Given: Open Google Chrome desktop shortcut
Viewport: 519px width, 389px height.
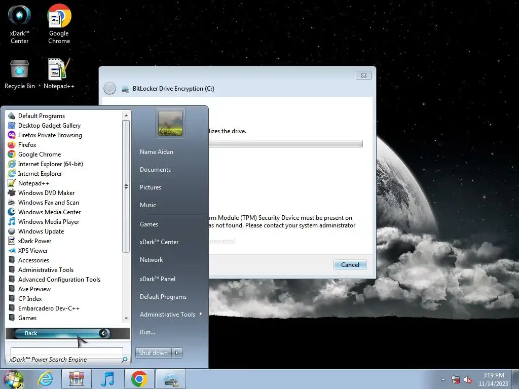Looking at the screenshot, I should click(x=59, y=24).
